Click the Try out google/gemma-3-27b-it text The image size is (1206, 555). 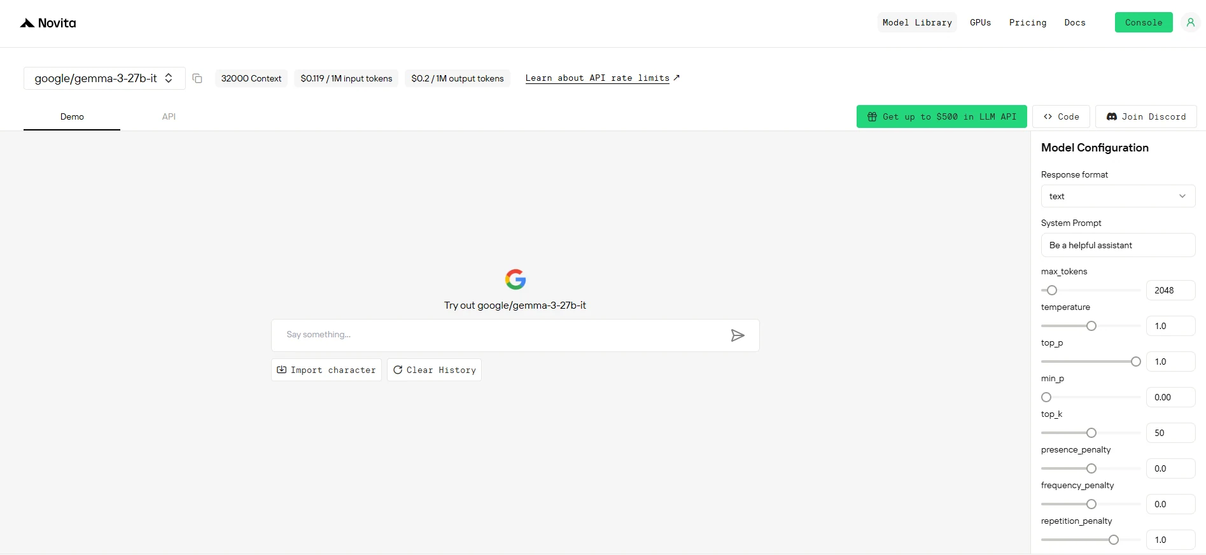pyautogui.click(x=515, y=306)
